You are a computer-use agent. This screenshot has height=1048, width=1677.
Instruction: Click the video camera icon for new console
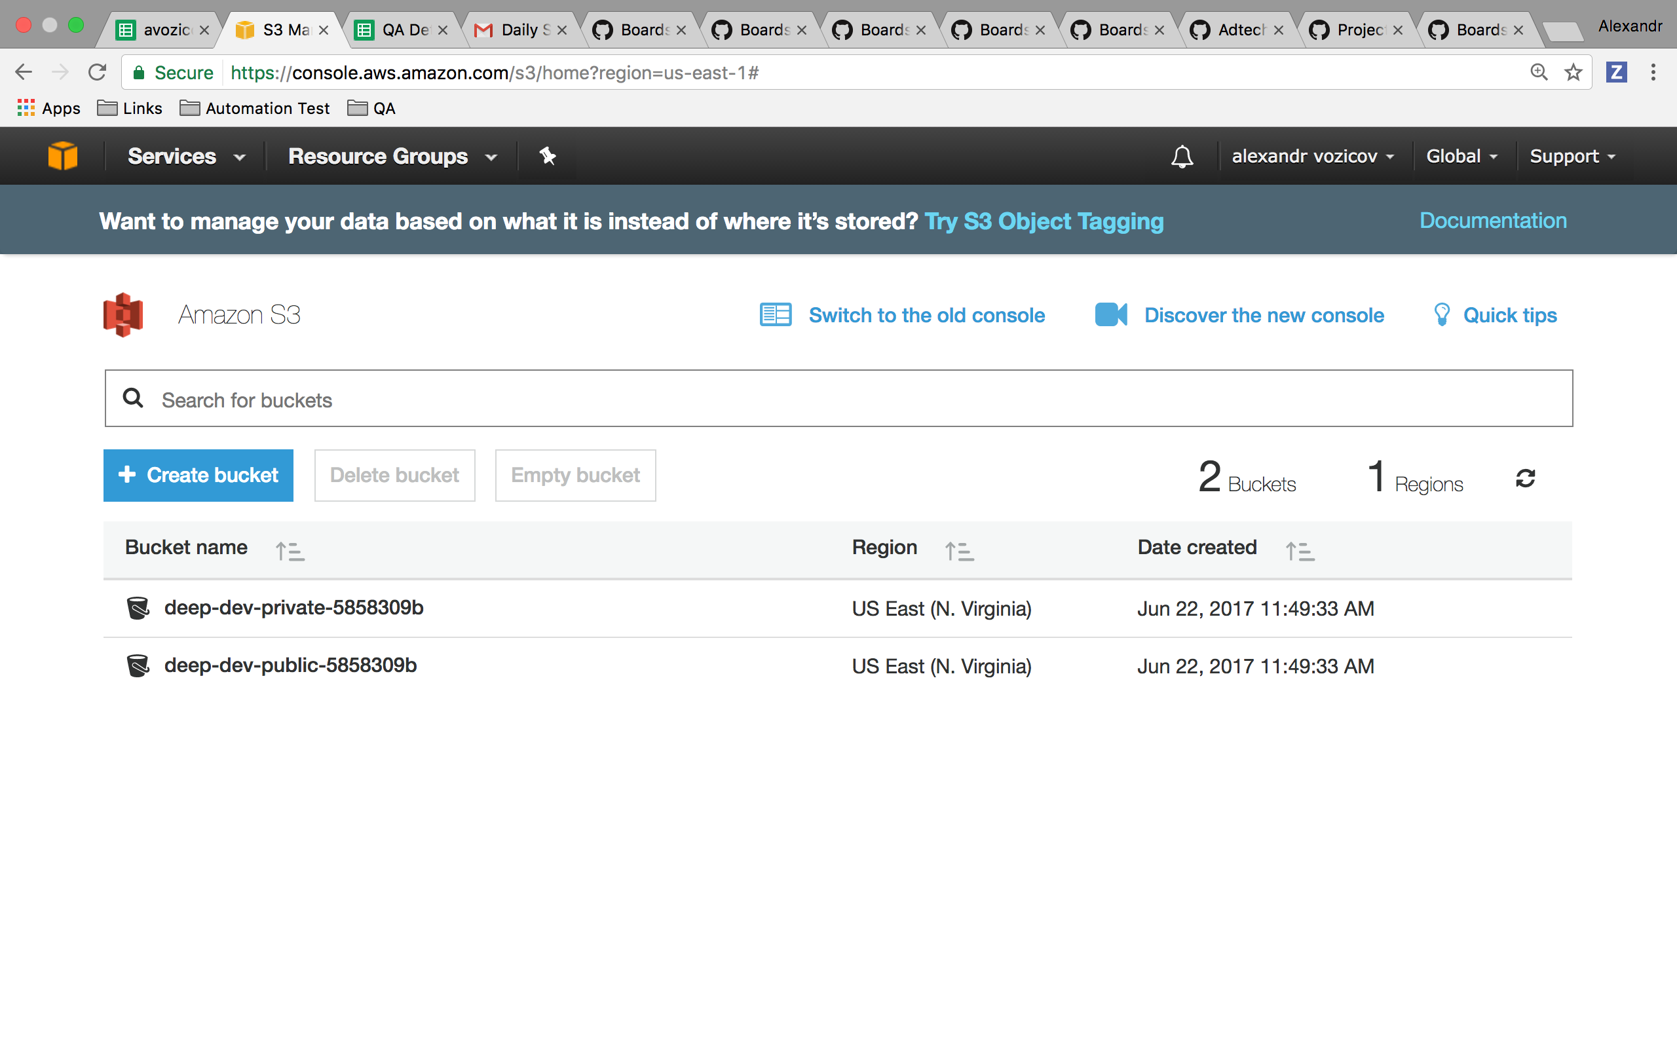pyautogui.click(x=1112, y=314)
